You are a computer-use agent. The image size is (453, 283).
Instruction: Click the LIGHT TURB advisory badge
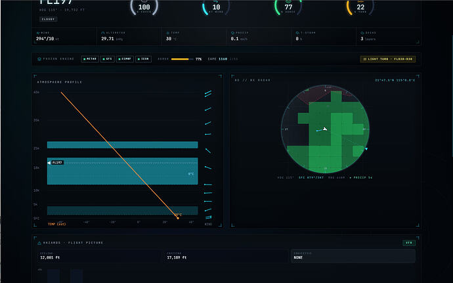coord(388,59)
